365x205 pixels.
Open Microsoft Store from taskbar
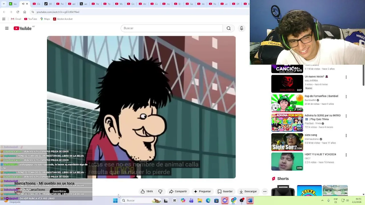216,200
